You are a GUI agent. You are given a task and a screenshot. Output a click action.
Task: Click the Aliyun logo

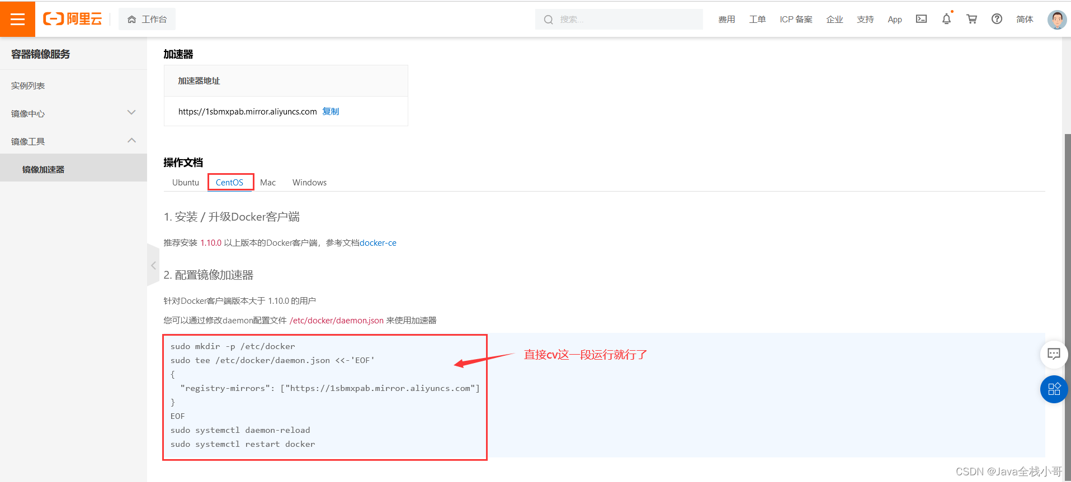(x=73, y=19)
